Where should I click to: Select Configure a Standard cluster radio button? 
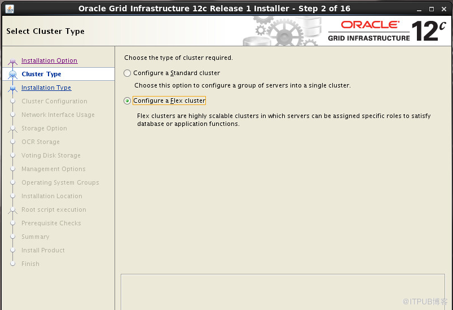(127, 73)
